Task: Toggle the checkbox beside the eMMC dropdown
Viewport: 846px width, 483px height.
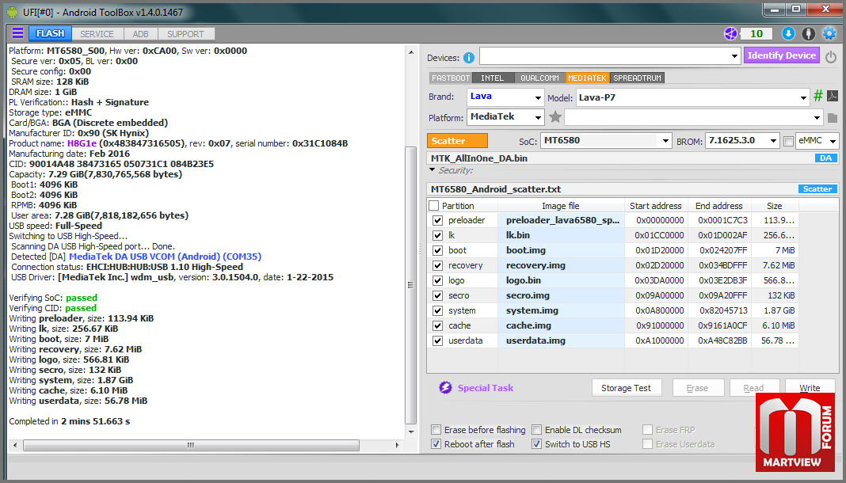Action: (788, 141)
